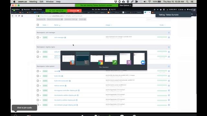Click the Pause Orchestration button
This screenshot has height=116, width=207.
tap(55, 19)
